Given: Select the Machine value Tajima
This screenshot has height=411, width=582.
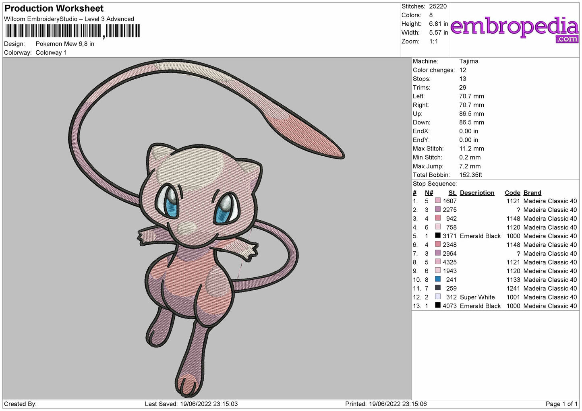Looking at the screenshot, I should pos(469,61).
